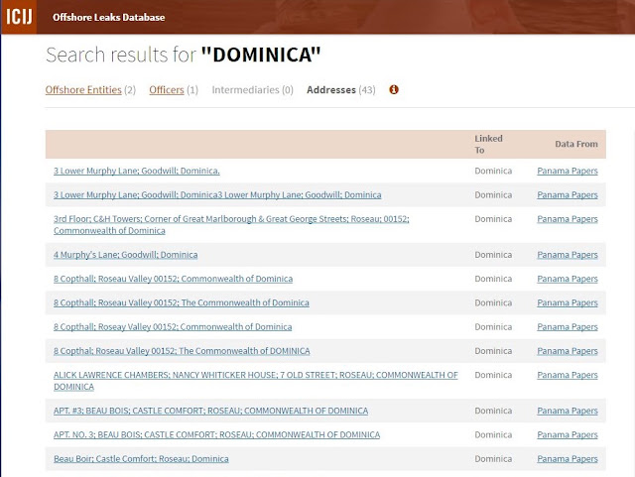
Task: Open Panama Papers link for Beau Boir row
Action: (x=567, y=459)
